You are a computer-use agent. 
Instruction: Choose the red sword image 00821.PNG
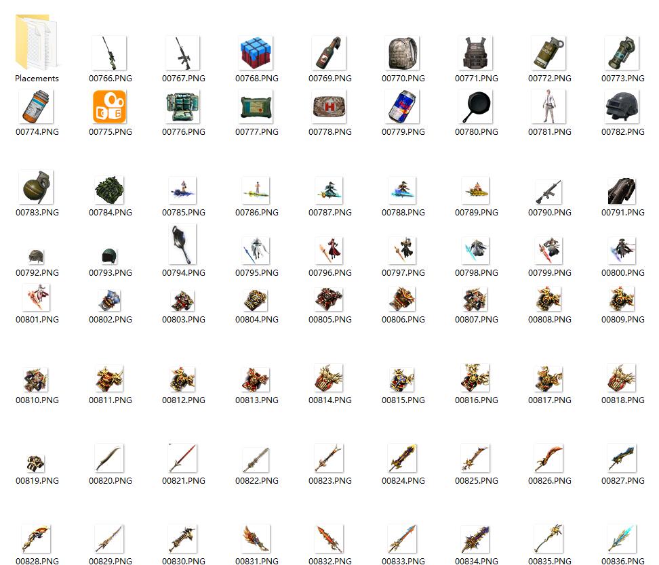coord(182,458)
